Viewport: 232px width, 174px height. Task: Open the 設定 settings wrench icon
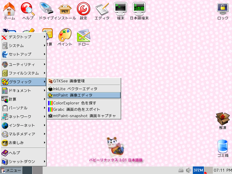(x=83, y=9)
